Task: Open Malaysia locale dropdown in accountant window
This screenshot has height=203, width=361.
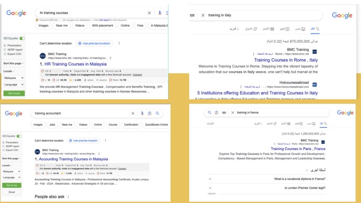Action: [12, 171]
